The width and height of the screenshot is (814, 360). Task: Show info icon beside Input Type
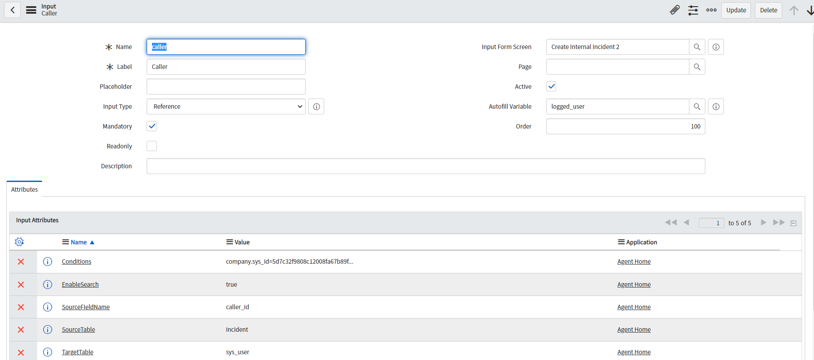coord(316,106)
